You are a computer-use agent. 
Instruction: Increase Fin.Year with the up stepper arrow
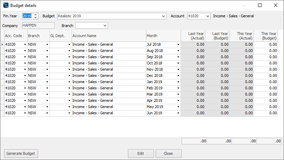pos(36,15)
